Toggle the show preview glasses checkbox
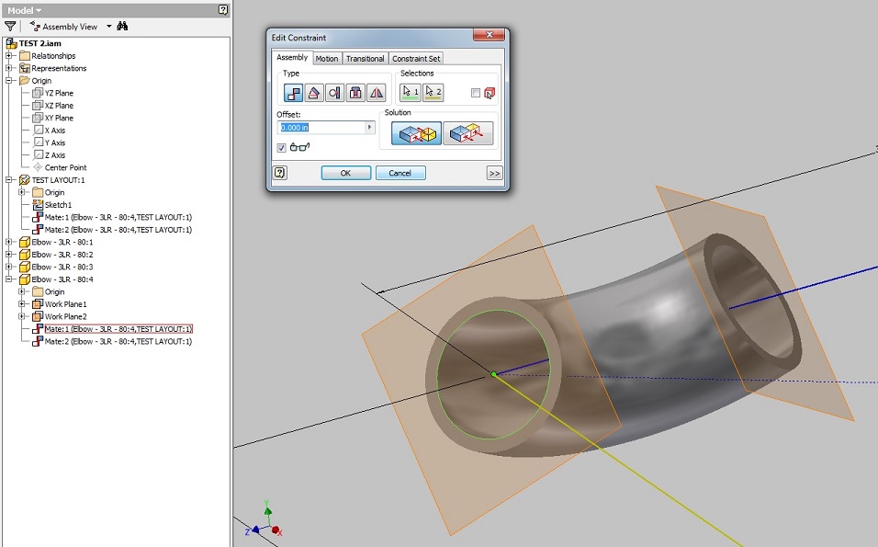Image resolution: width=878 pixels, height=547 pixels. click(x=282, y=149)
